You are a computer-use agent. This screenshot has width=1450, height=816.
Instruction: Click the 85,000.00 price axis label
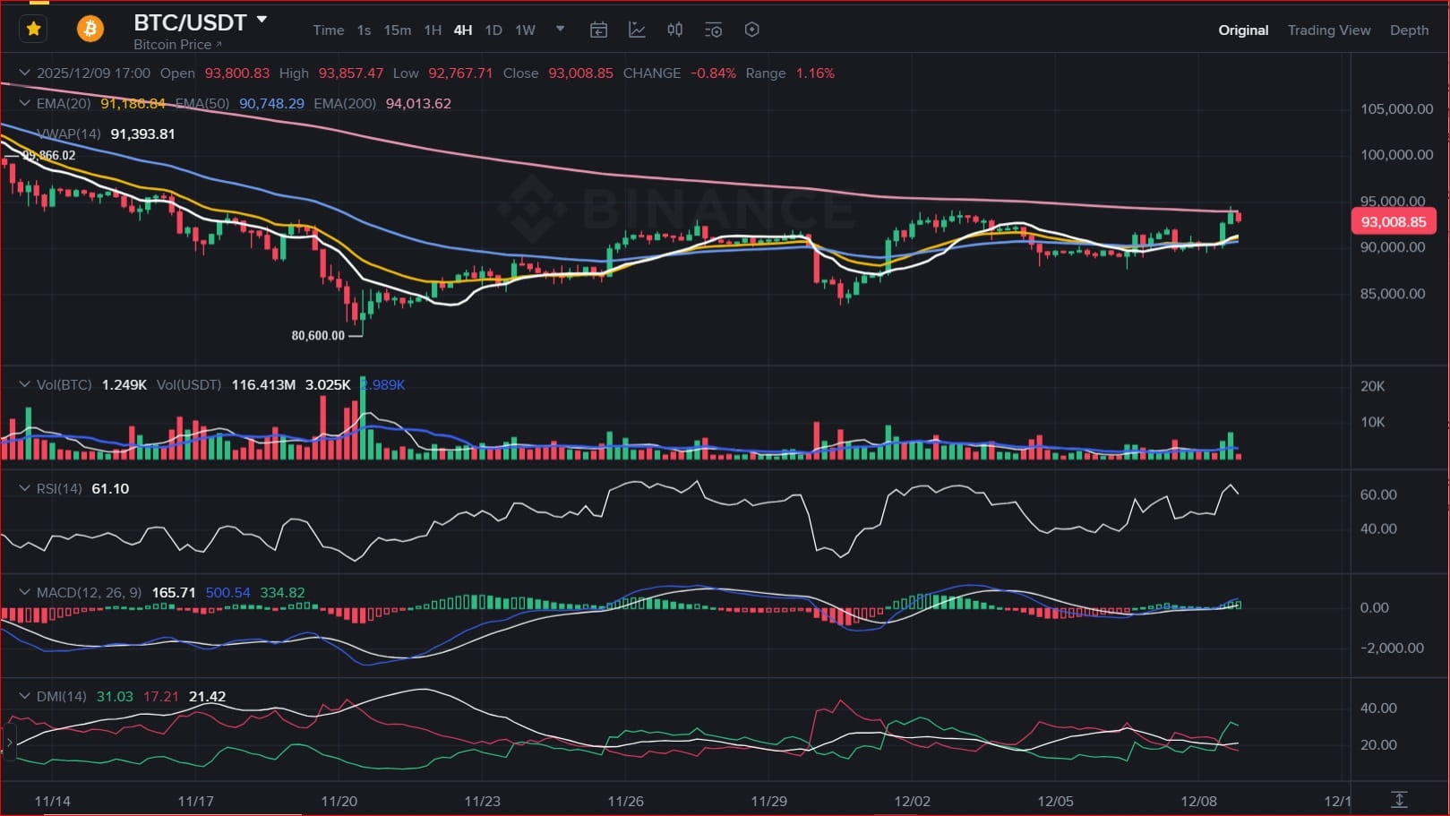[1393, 293]
